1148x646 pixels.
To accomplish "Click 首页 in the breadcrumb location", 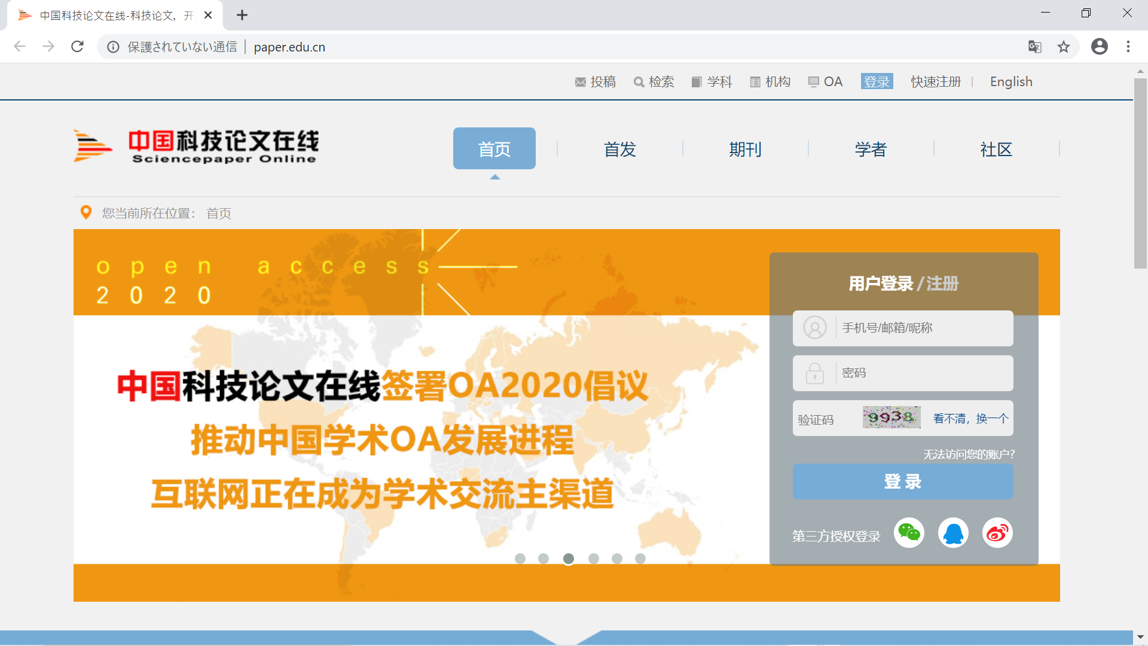I will tap(219, 214).
